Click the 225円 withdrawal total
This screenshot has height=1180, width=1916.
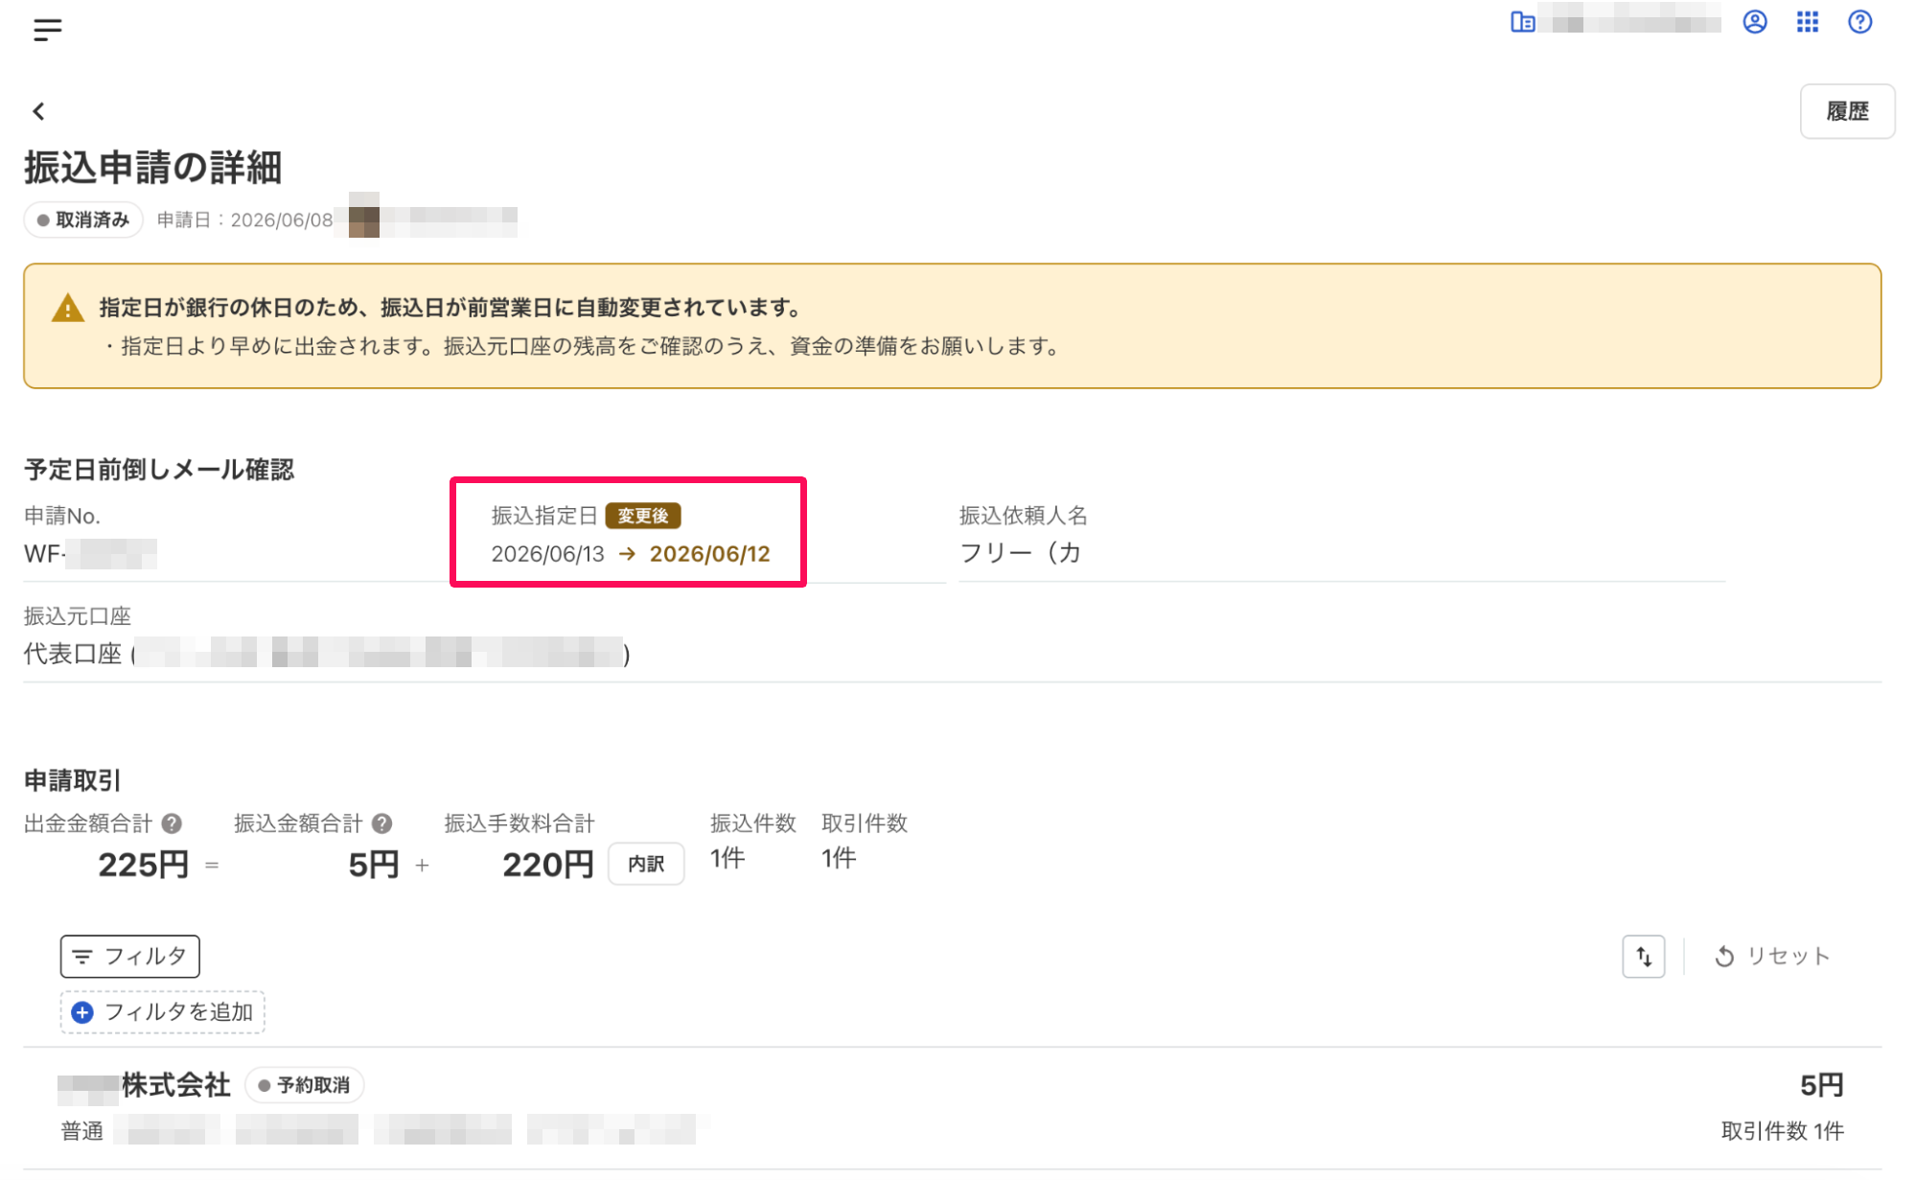pos(144,865)
